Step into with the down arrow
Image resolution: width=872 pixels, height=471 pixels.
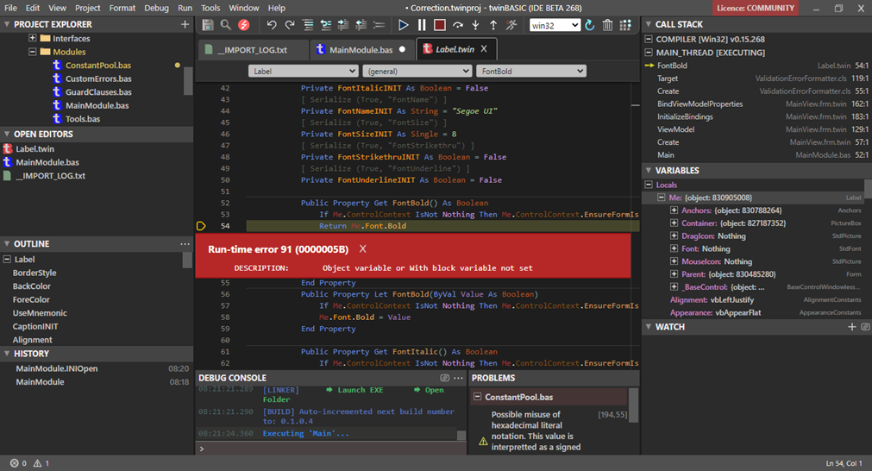click(475, 25)
